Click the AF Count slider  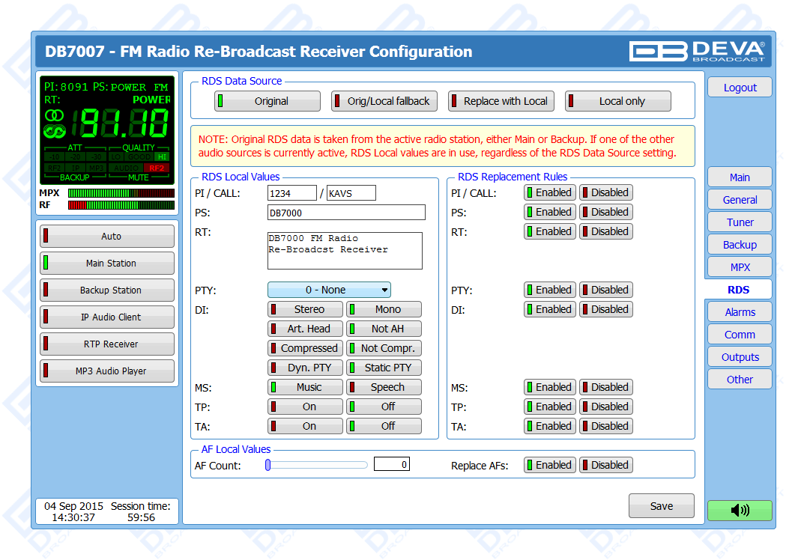[317, 465]
